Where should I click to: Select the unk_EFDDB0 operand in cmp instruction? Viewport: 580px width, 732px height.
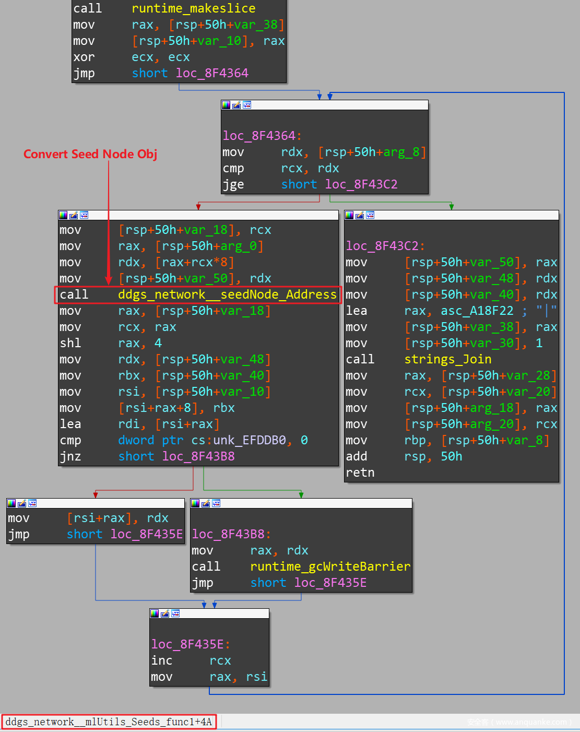249,440
